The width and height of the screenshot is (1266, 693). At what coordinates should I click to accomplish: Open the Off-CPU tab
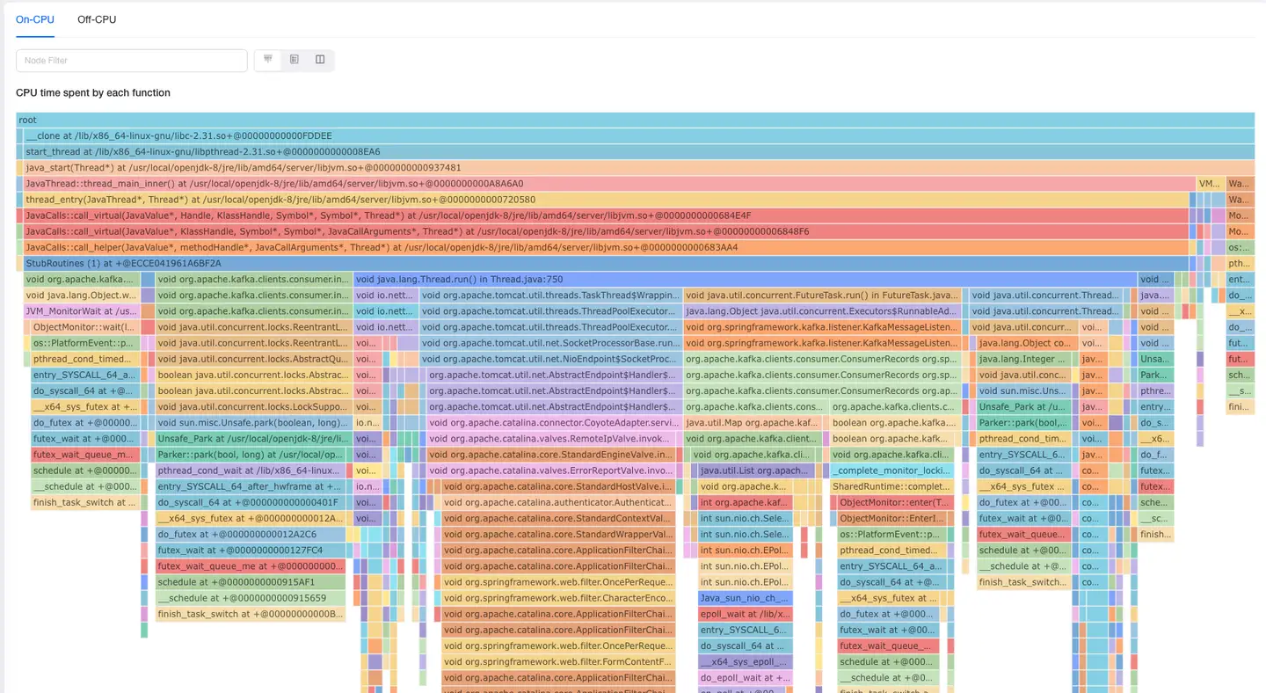97,19
